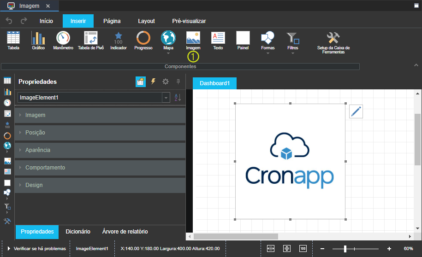Switch to the Dicionário tab
This screenshot has height=257, width=422.
(78, 232)
